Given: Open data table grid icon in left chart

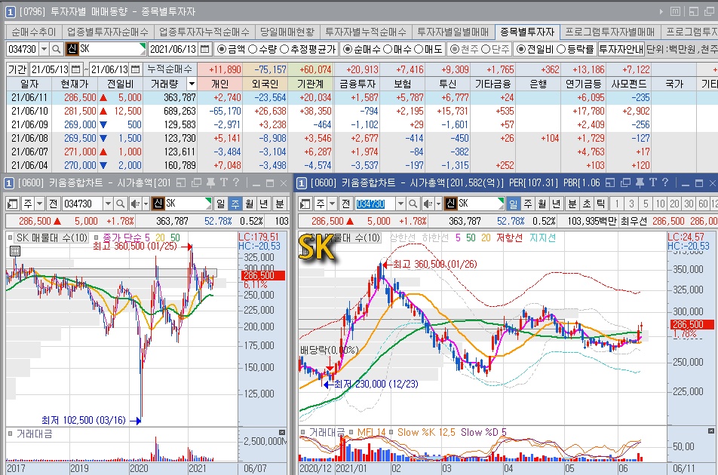Looking at the screenshot, I should 14,251.
